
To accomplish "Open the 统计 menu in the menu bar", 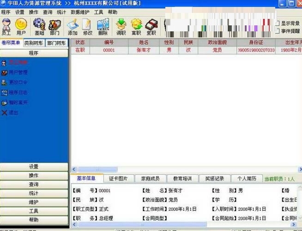I will pos(61,12).
